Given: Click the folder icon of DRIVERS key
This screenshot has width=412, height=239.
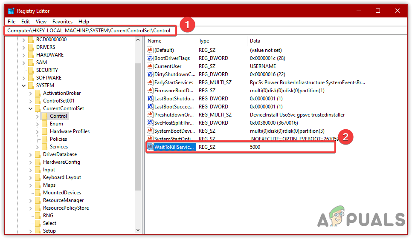Looking at the screenshot, I should pyautogui.click(x=31, y=47).
